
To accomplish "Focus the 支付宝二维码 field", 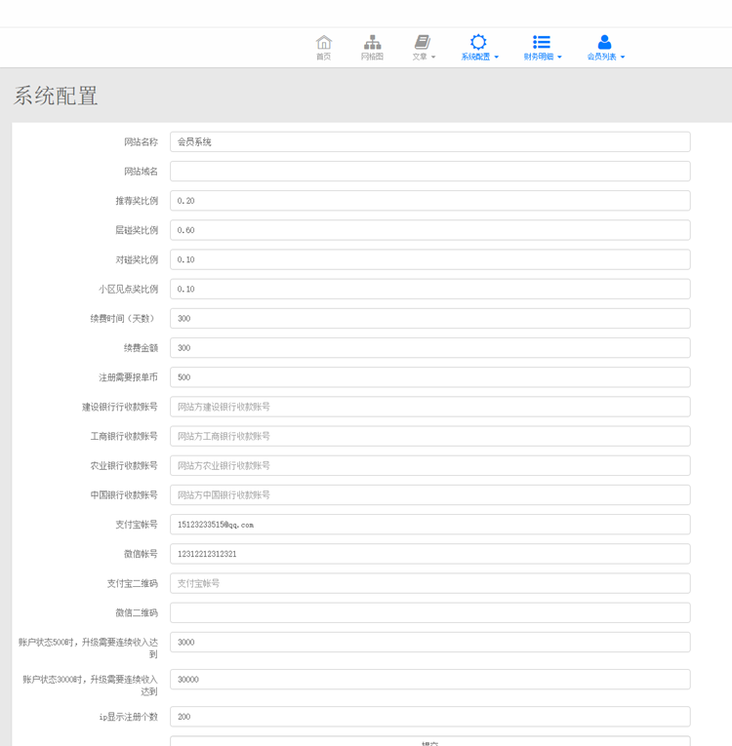I will (x=430, y=583).
